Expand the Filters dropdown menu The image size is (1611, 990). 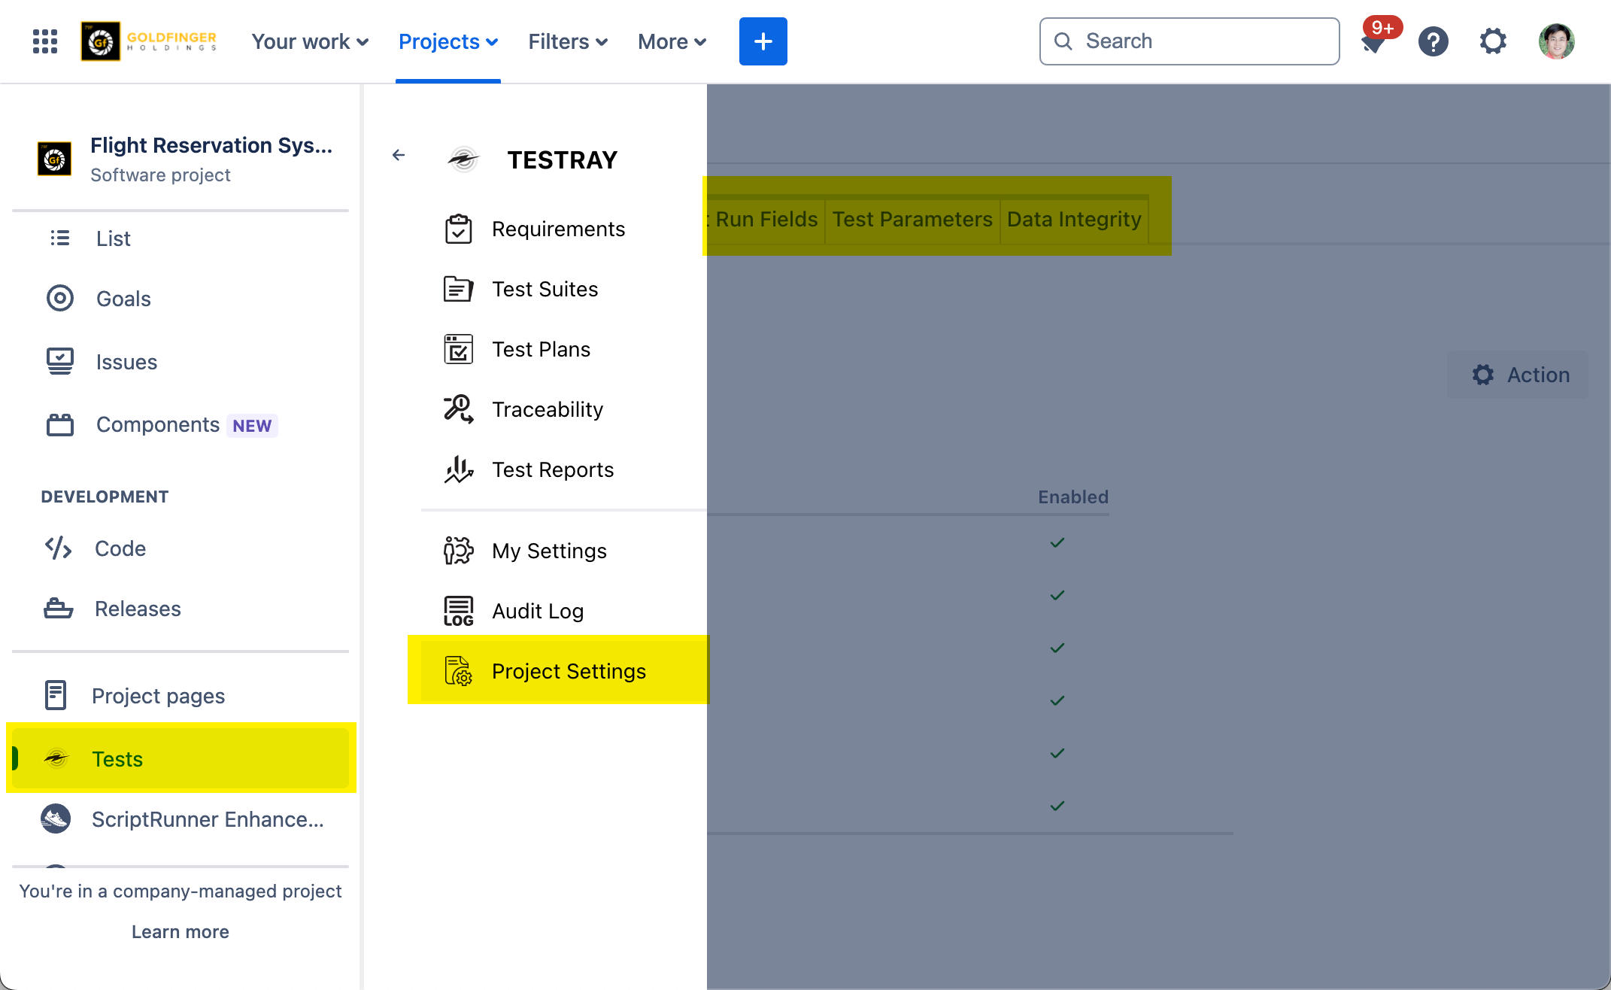click(x=567, y=41)
